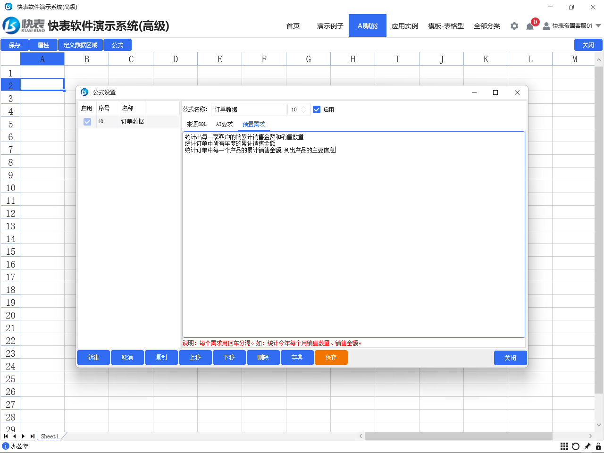Screen dimensions: 604x453
Task: Click the 属性 toolbar button
Action: (43, 45)
